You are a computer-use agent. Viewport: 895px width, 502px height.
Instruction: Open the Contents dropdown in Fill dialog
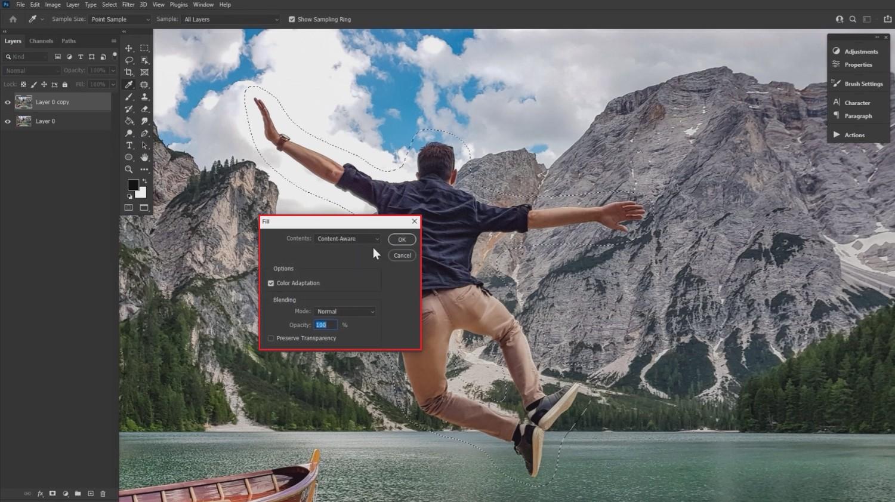(347, 239)
